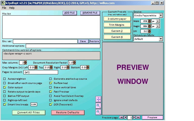Adjust the DPI stepper arrows
This screenshot has height=121, width=194.
tap(150, 31)
